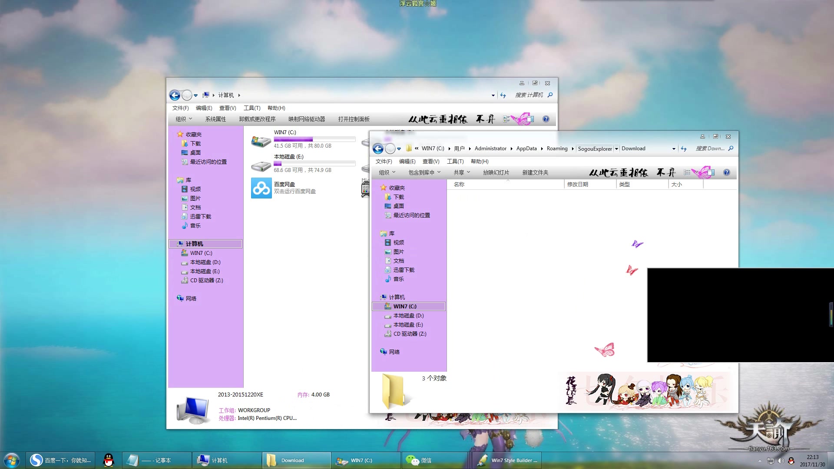Click 新建文件夹 button in toolbar
This screenshot has width=834, height=469.
coord(535,172)
